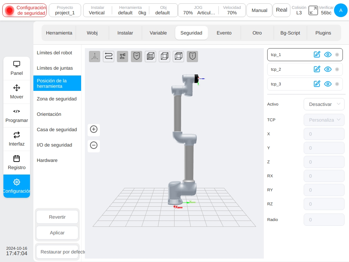The height and width of the screenshot is (262, 349).
Task: Zoom out the 3D robot view
Action: point(94,145)
